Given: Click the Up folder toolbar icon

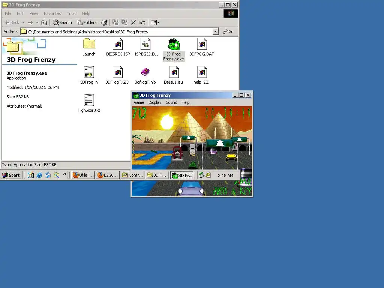Looking at the screenshot, I should [44, 23].
